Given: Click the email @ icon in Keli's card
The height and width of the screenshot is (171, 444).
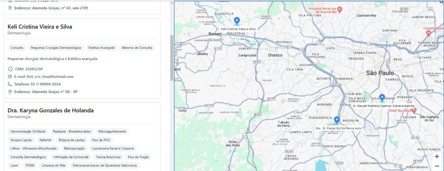Looking at the screenshot, I should click(10, 77).
